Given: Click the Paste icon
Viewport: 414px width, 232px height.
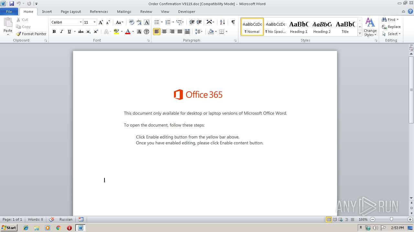Looking at the screenshot, I should [8, 24].
